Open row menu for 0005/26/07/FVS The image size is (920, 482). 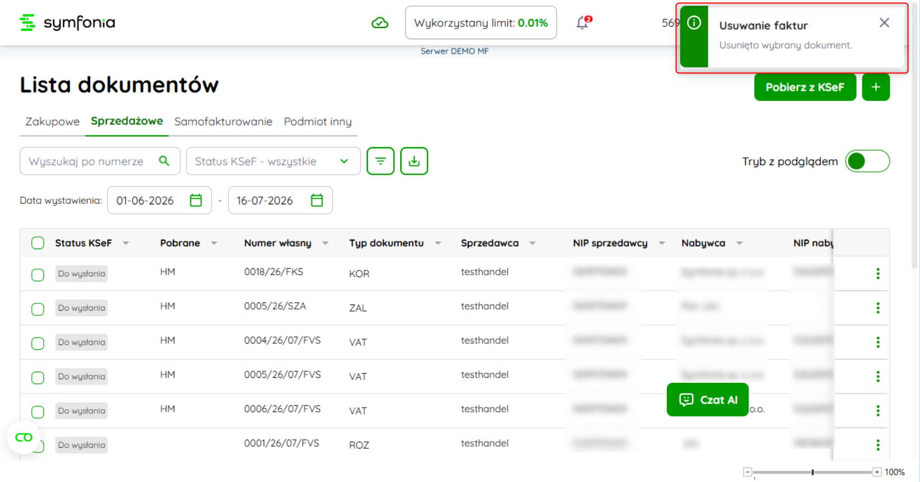point(877,376)
